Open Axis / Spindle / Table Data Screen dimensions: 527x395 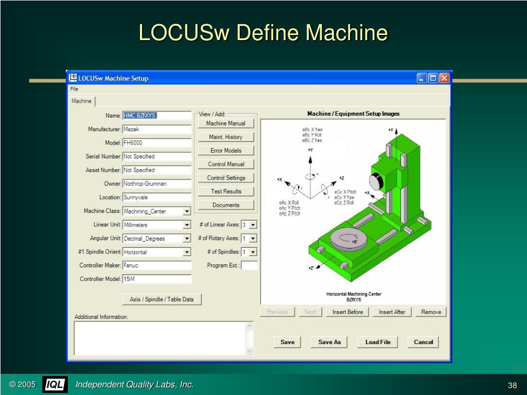162,299
